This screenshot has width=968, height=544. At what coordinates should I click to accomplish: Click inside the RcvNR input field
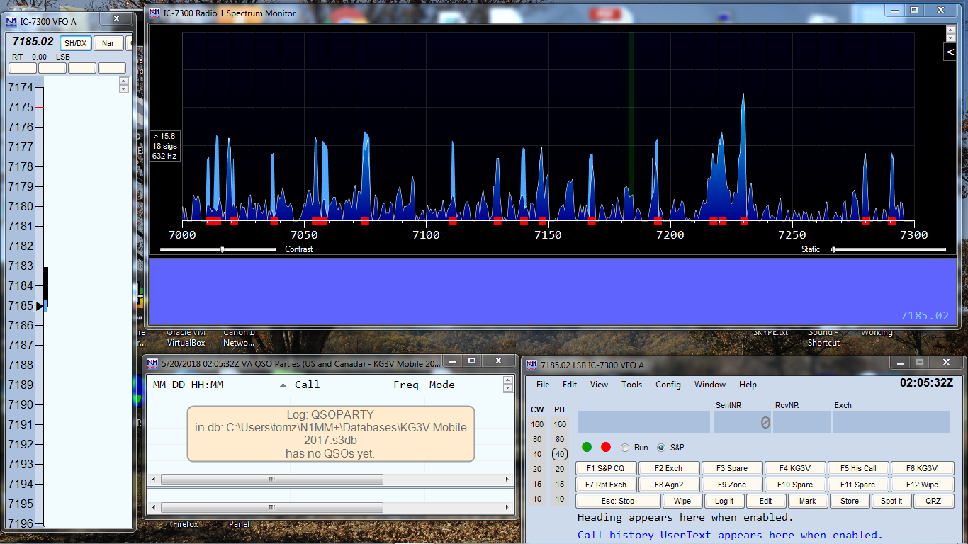(x=801, y=422)
